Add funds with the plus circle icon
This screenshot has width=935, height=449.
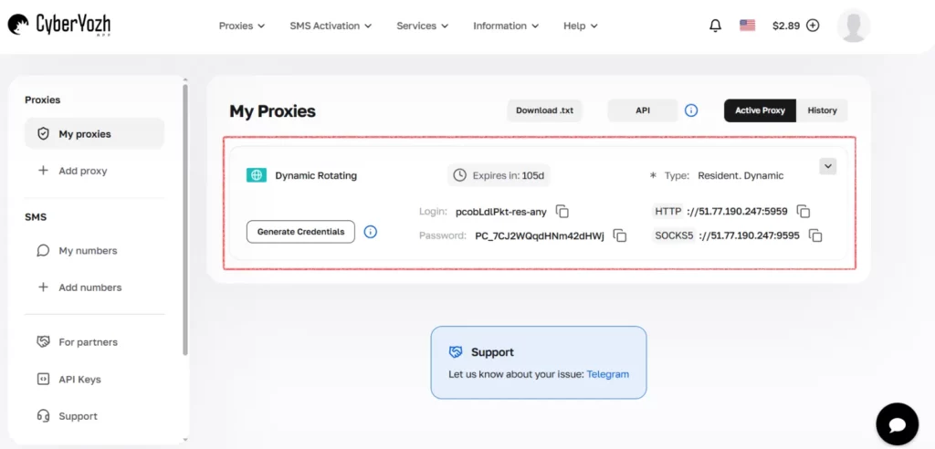click(812, 26)
